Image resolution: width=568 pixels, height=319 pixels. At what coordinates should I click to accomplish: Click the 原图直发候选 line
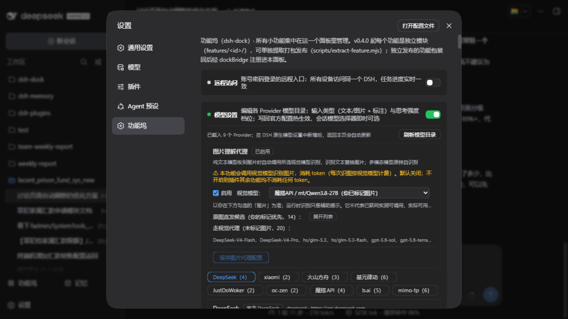(257, 217)
